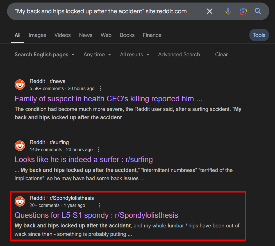Open the Search English pages dropdown
This screenshot has height=246, width=275.
click(x=44, y=54)
